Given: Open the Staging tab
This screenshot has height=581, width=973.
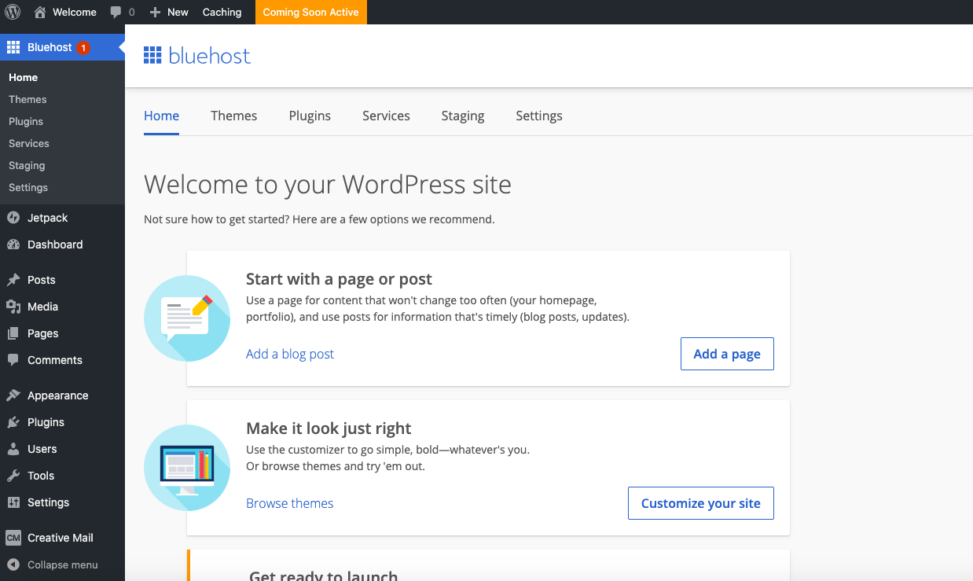Looking at the screenshot, I should click(x=462, y=116).
